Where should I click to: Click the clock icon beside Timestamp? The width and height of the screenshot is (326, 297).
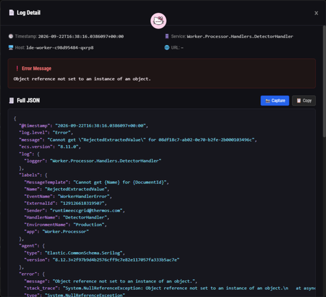(x=11, y=37)
